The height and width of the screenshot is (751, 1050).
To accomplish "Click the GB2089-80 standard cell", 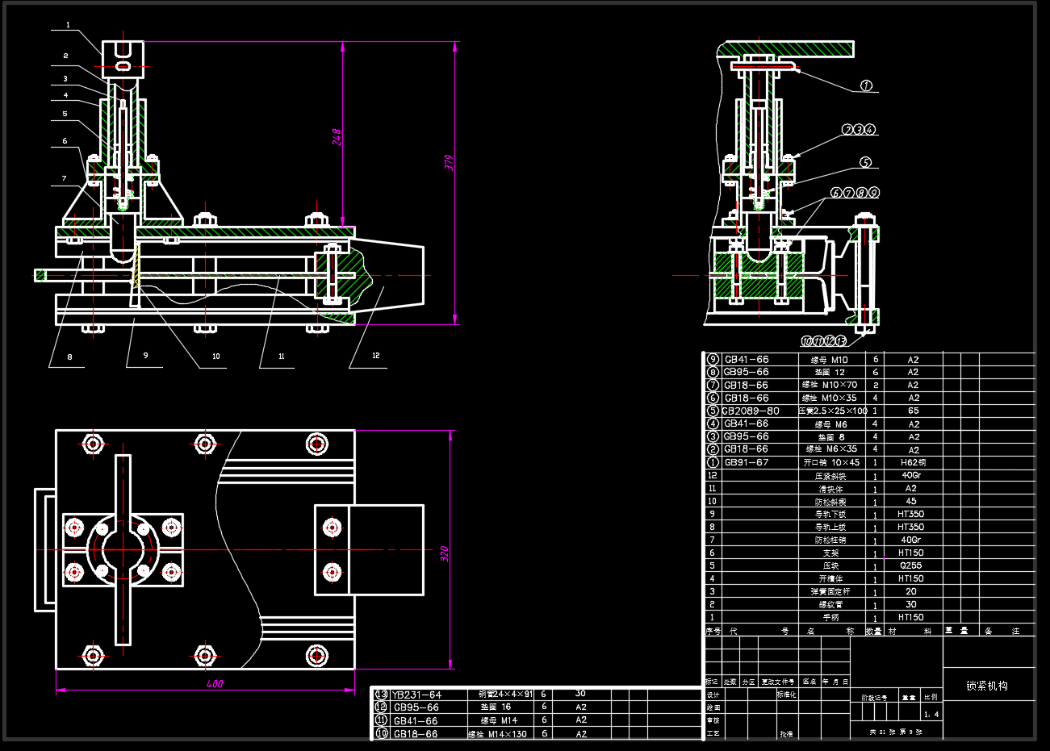I will click(x=751, y=411).
